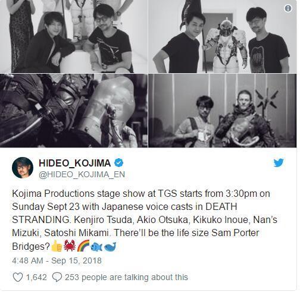
Task: Click the blue verified checkmark badge
Action: coord(118,163)
